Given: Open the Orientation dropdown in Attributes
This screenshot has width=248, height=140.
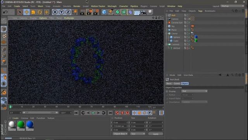Looking at the screenshot, I should coord(195,102).
